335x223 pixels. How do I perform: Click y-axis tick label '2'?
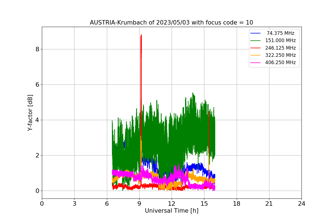(37, 156)
